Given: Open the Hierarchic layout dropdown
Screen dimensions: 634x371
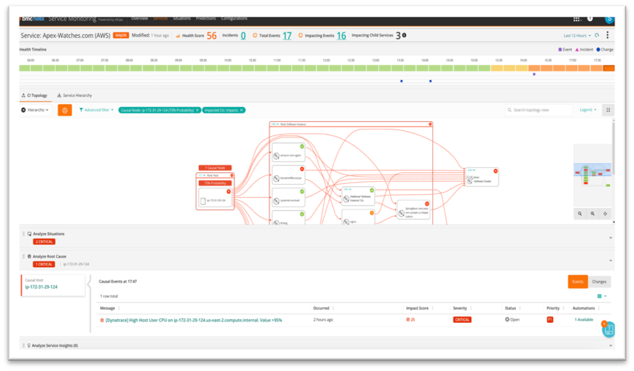Looking at the screenshot, I should (x=35, y=110).
